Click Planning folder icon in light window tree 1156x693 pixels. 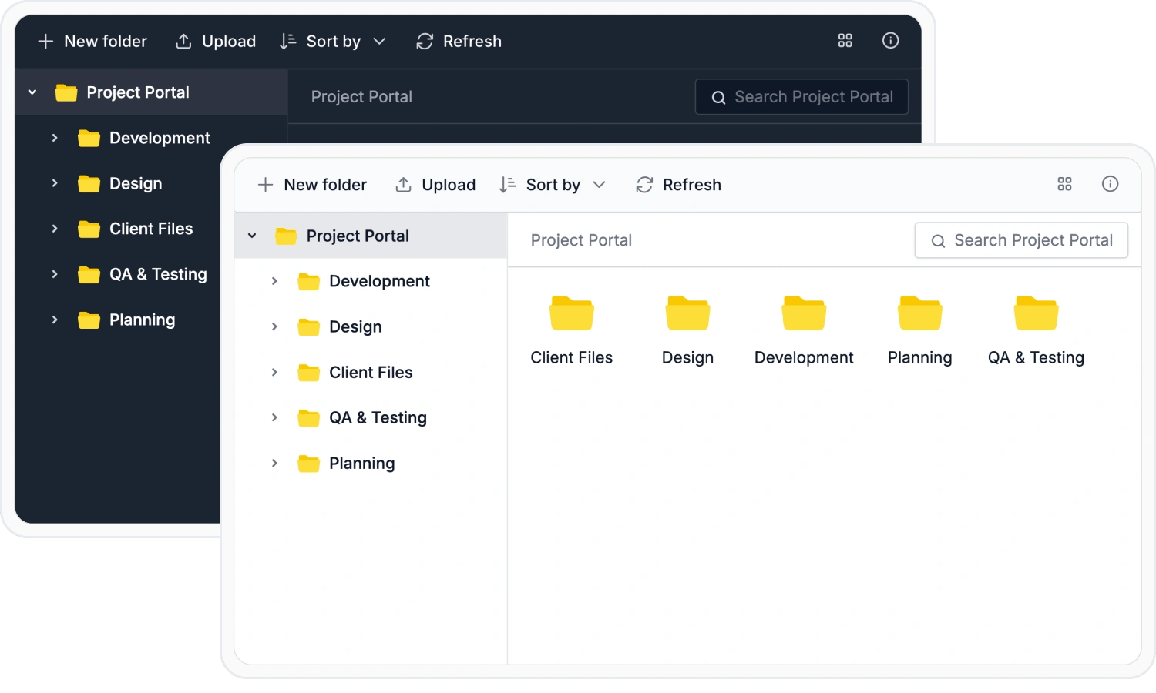(x=308, y=463)
